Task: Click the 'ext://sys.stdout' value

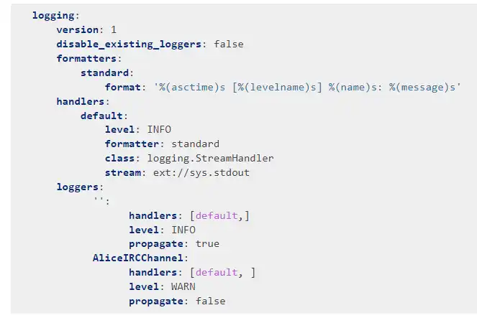Action: [201, 172]
